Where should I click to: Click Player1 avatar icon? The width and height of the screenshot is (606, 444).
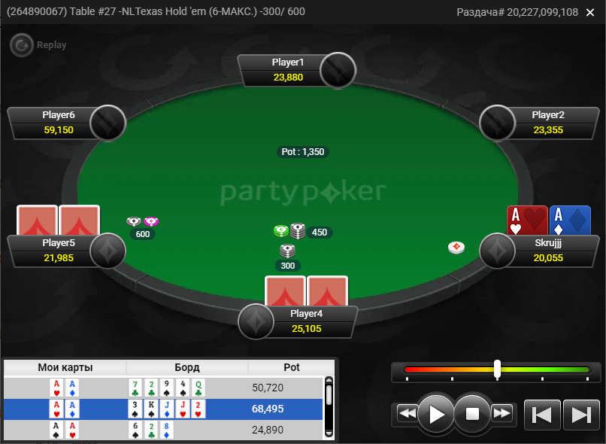338,71
